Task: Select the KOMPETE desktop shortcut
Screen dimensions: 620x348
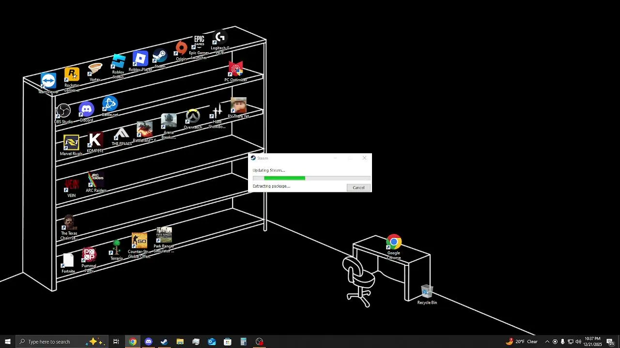Action: [95, 143]
